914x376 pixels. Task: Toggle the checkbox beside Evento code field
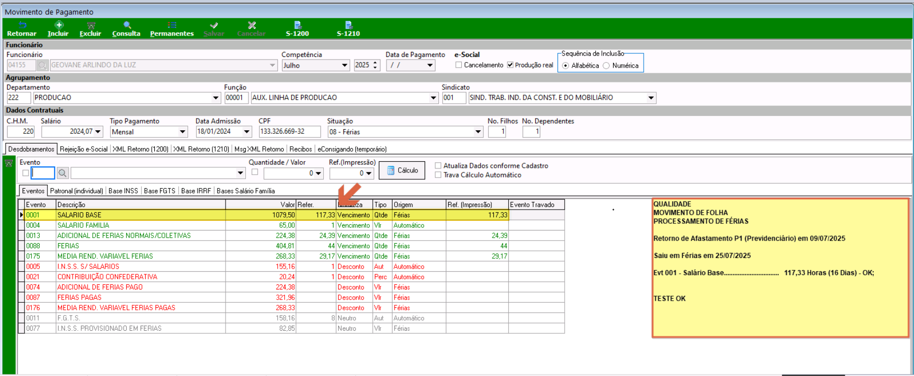[25, 173]
